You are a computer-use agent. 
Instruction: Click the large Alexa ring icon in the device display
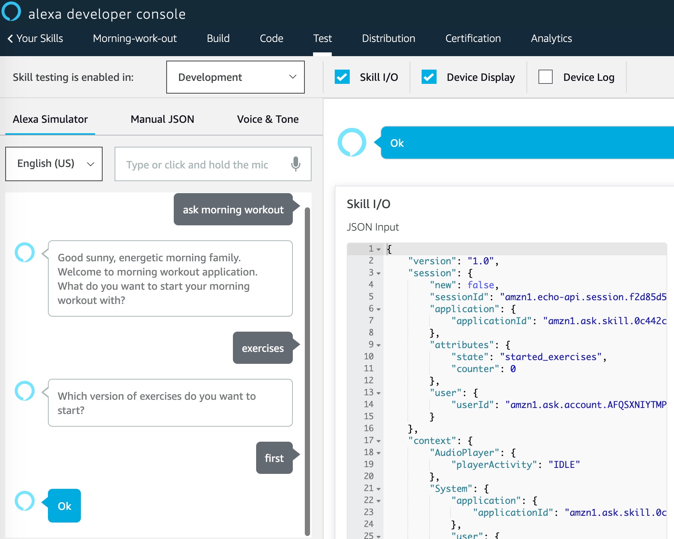352,142
